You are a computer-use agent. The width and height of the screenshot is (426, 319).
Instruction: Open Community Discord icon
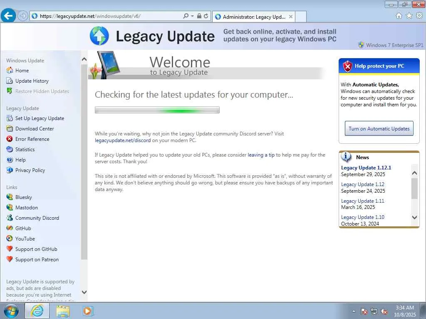[x=10, y=218]
